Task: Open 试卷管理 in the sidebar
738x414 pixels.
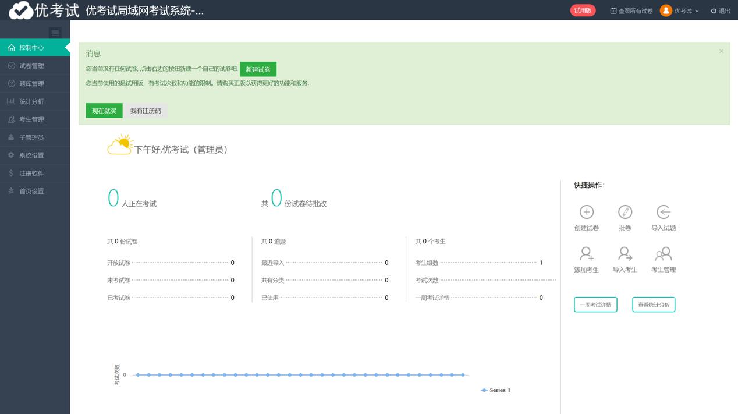Action: pos(31,66)
